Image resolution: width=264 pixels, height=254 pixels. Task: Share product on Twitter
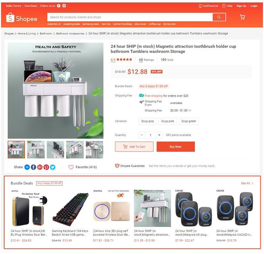[53, 167]
